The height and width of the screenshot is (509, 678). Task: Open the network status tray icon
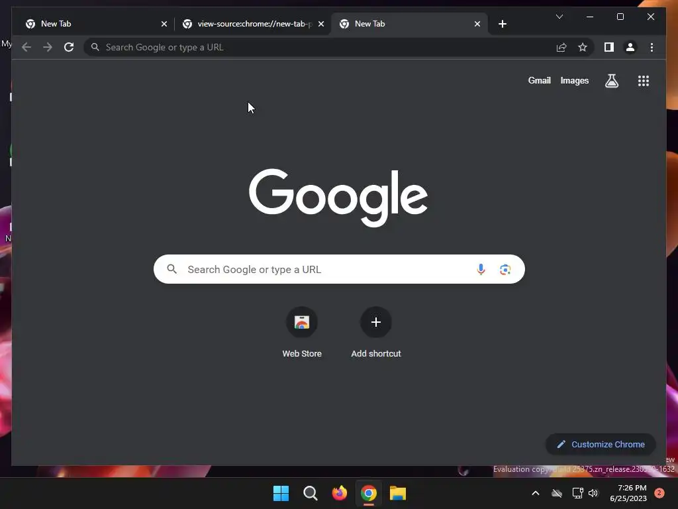[x=577, y=493]
